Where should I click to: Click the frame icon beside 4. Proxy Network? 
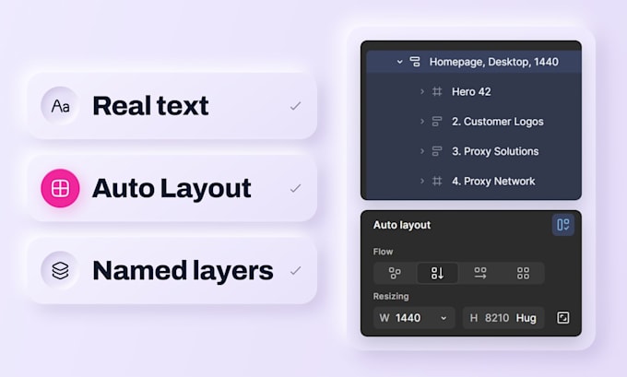(437, 181)
